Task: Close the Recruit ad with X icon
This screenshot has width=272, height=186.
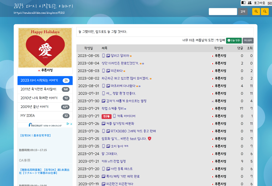Action: click(x=71, y=124)
